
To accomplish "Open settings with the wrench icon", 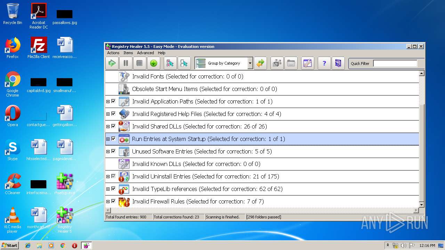I will click(308, 63).
